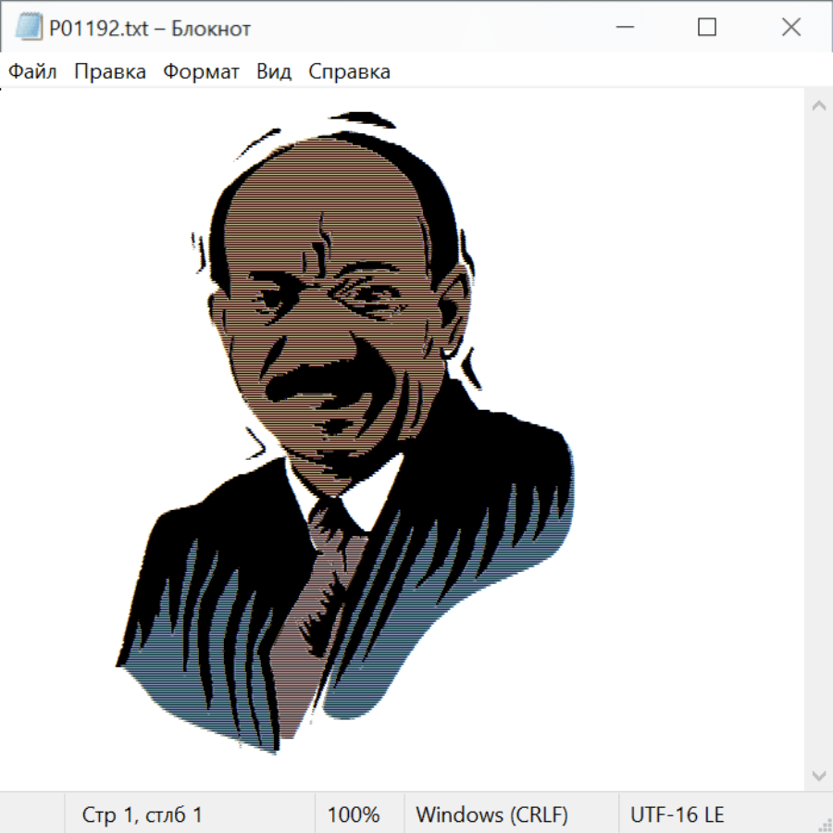Image resolution: width=833 pixels, height=833 pixels.
Task: Open the Справка menu
Action: click(349, 72)
